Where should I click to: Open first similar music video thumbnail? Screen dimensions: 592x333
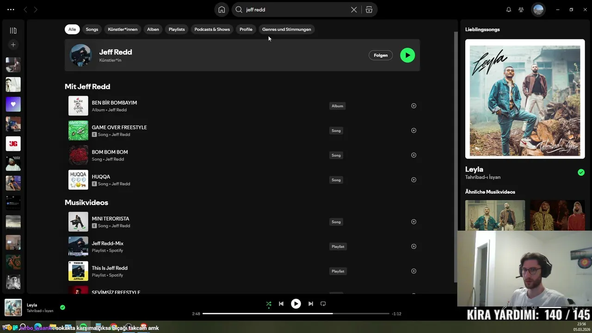click(495, 215)
